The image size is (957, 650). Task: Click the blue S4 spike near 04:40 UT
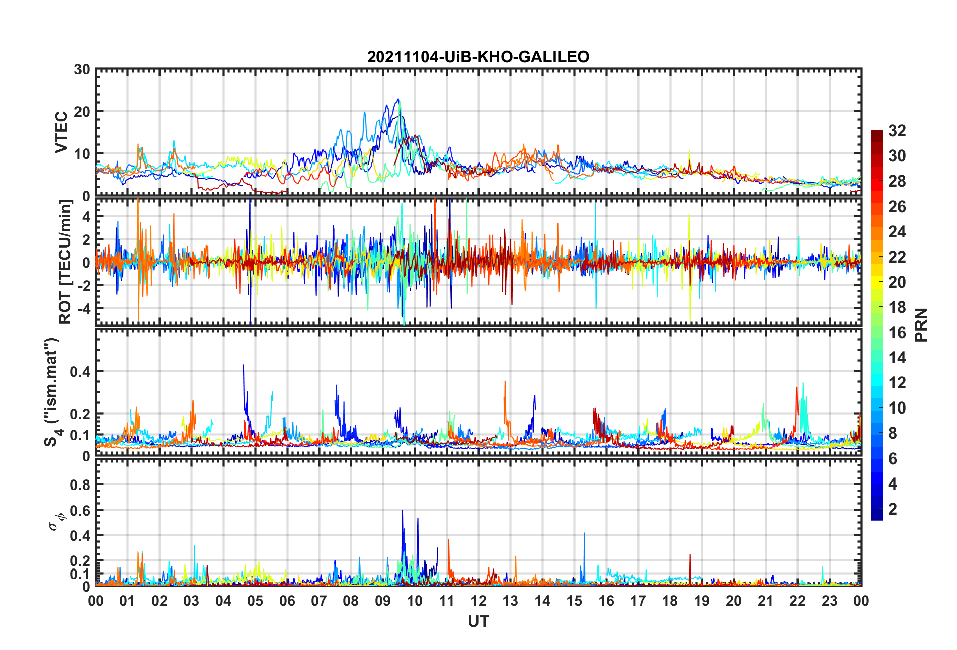tap(244, 366)
